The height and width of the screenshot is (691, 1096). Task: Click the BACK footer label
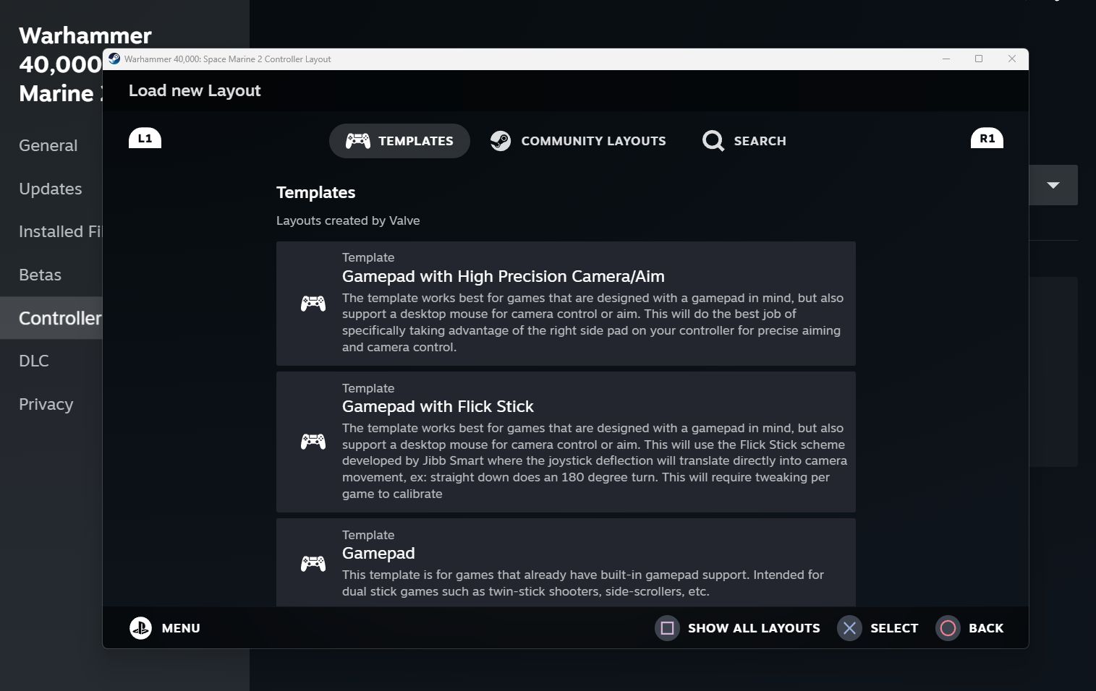coord(986,628)
